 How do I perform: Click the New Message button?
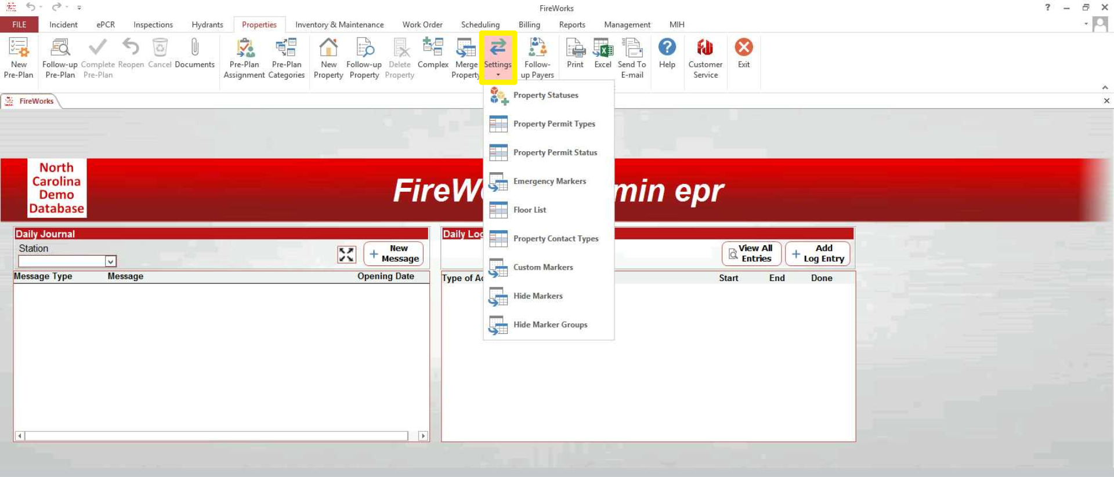click(393, 253)
